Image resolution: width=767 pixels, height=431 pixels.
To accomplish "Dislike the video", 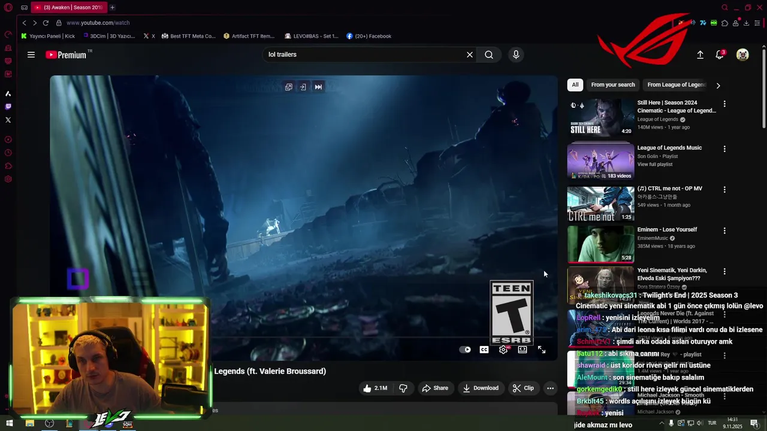I will point(403,388).
